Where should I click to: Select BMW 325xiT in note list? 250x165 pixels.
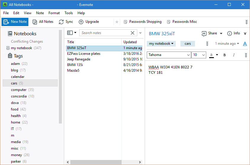[104, 48]
